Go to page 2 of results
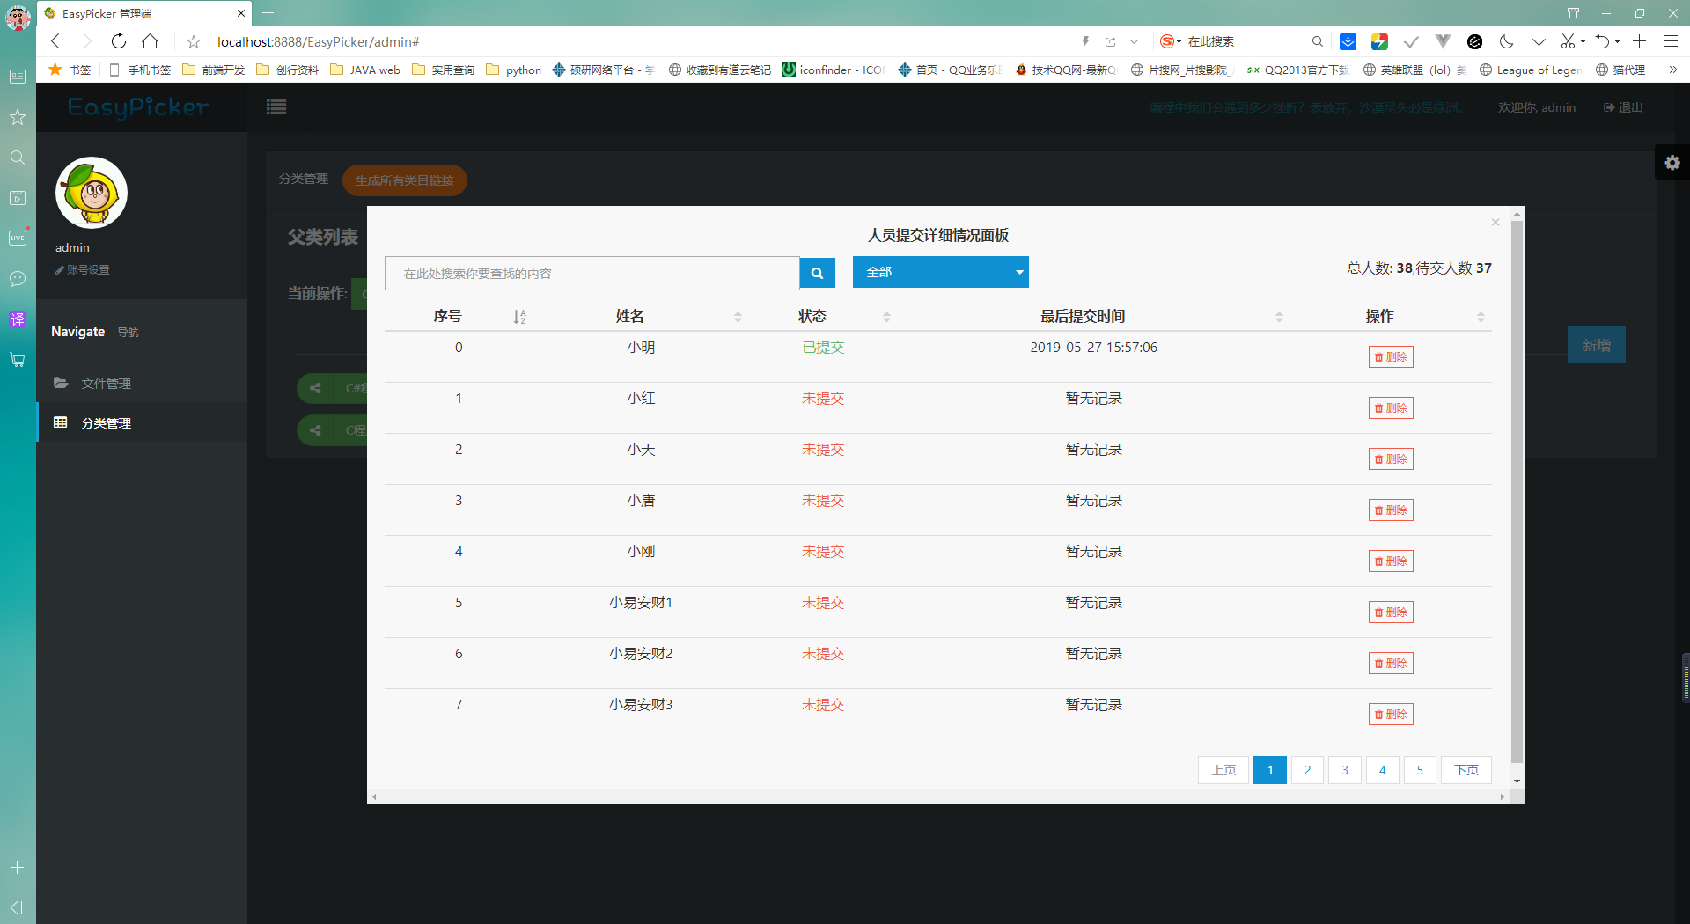 coord(1307,770)
